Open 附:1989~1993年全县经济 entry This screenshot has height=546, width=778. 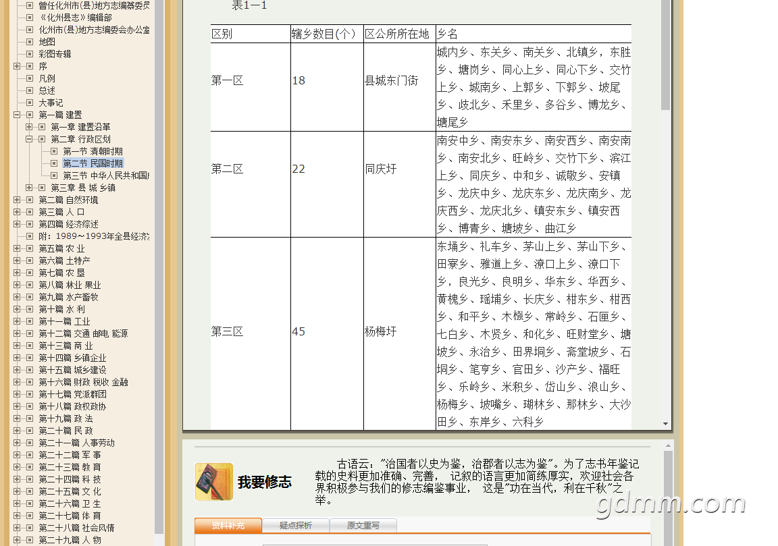pyautogui.click(x=95, y=236)
